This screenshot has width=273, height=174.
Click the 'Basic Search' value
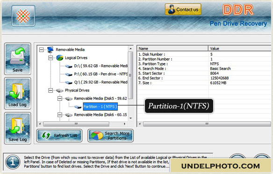tap(220, 69)
